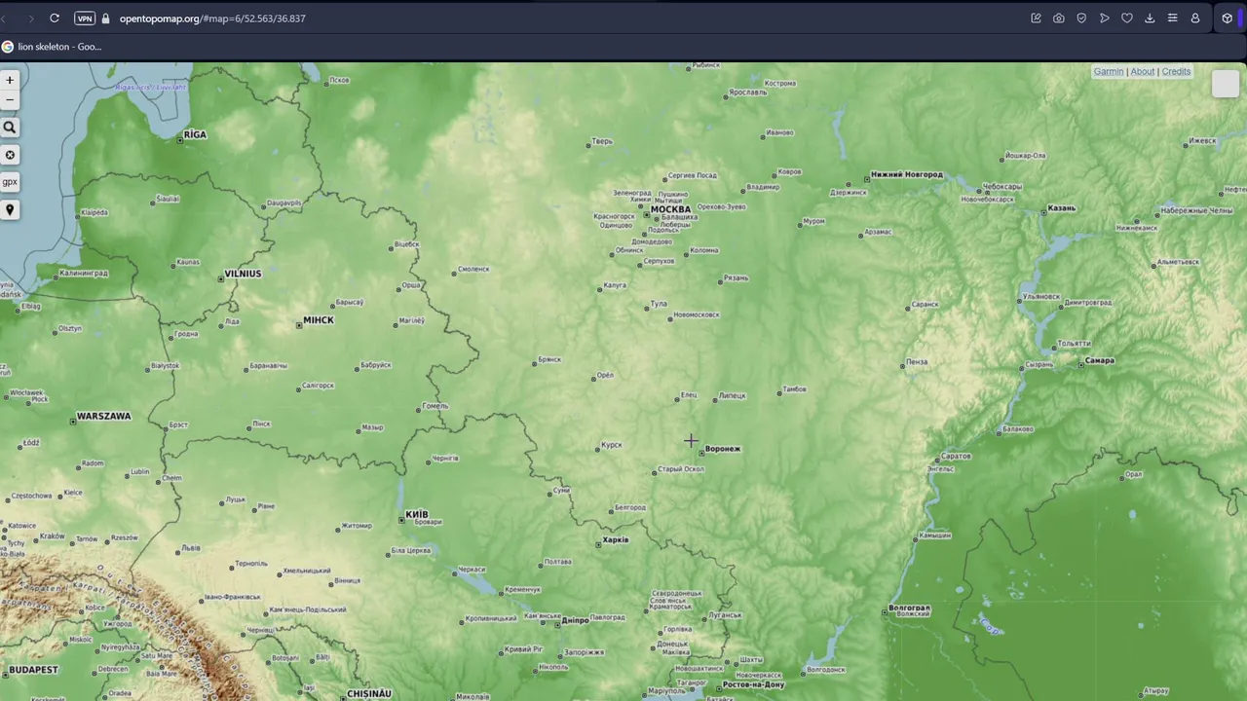Toggle the VPN badge in address bar
Screen dimensions: 1247x701
85,18
